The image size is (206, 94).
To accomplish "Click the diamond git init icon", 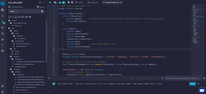I will 30,17.
